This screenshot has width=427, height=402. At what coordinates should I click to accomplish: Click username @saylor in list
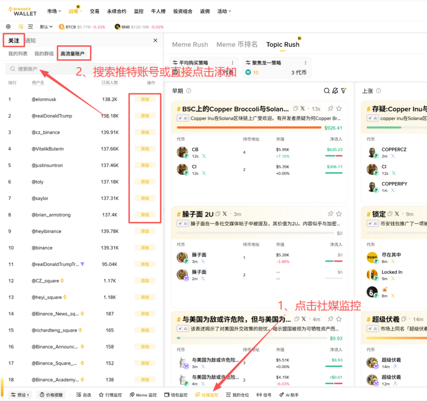pos(40,198)
